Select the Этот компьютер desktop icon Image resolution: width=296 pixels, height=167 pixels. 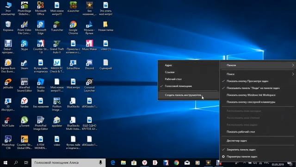click(x=8, y=8)
